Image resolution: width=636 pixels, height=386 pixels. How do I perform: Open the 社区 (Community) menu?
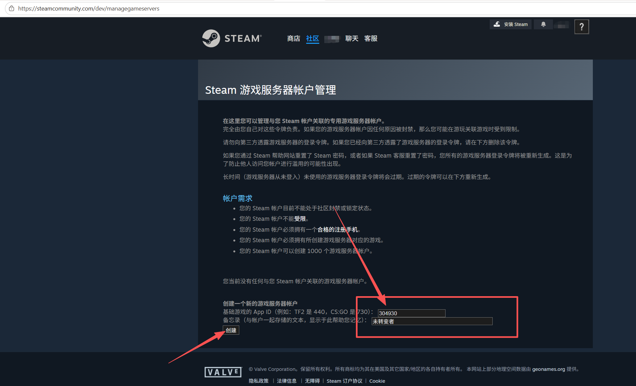click(312, 39)
